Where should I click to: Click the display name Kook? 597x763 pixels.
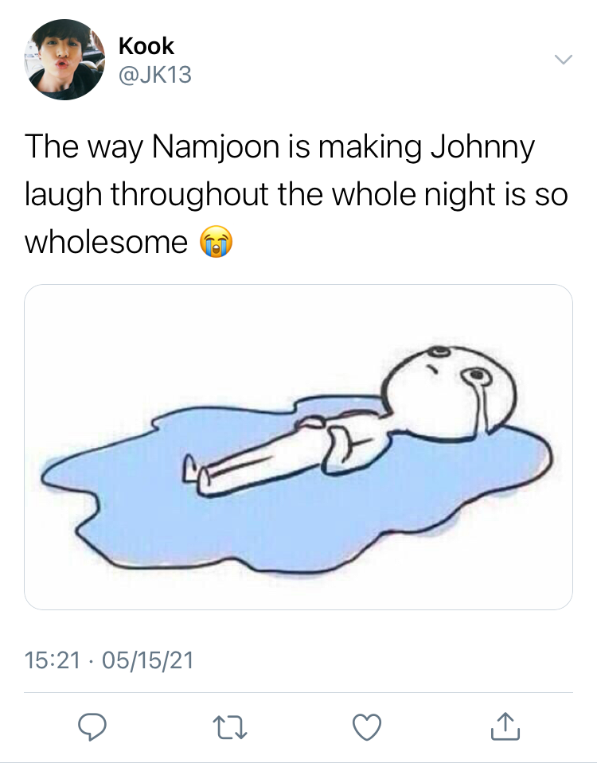click(146, 46)
